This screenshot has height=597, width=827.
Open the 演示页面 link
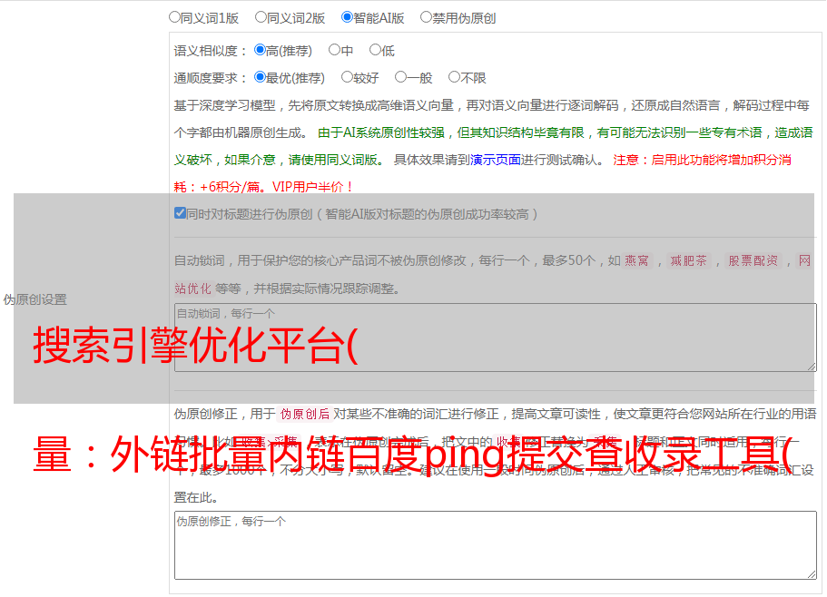[496, 160]
